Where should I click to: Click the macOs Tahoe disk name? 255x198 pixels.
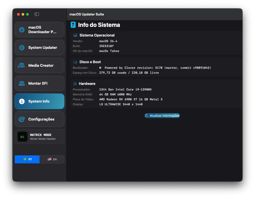(x=109, y=51)
